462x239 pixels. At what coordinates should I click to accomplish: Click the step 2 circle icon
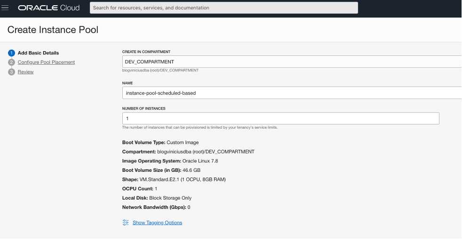pyautogui.click(x=12, y=62)
